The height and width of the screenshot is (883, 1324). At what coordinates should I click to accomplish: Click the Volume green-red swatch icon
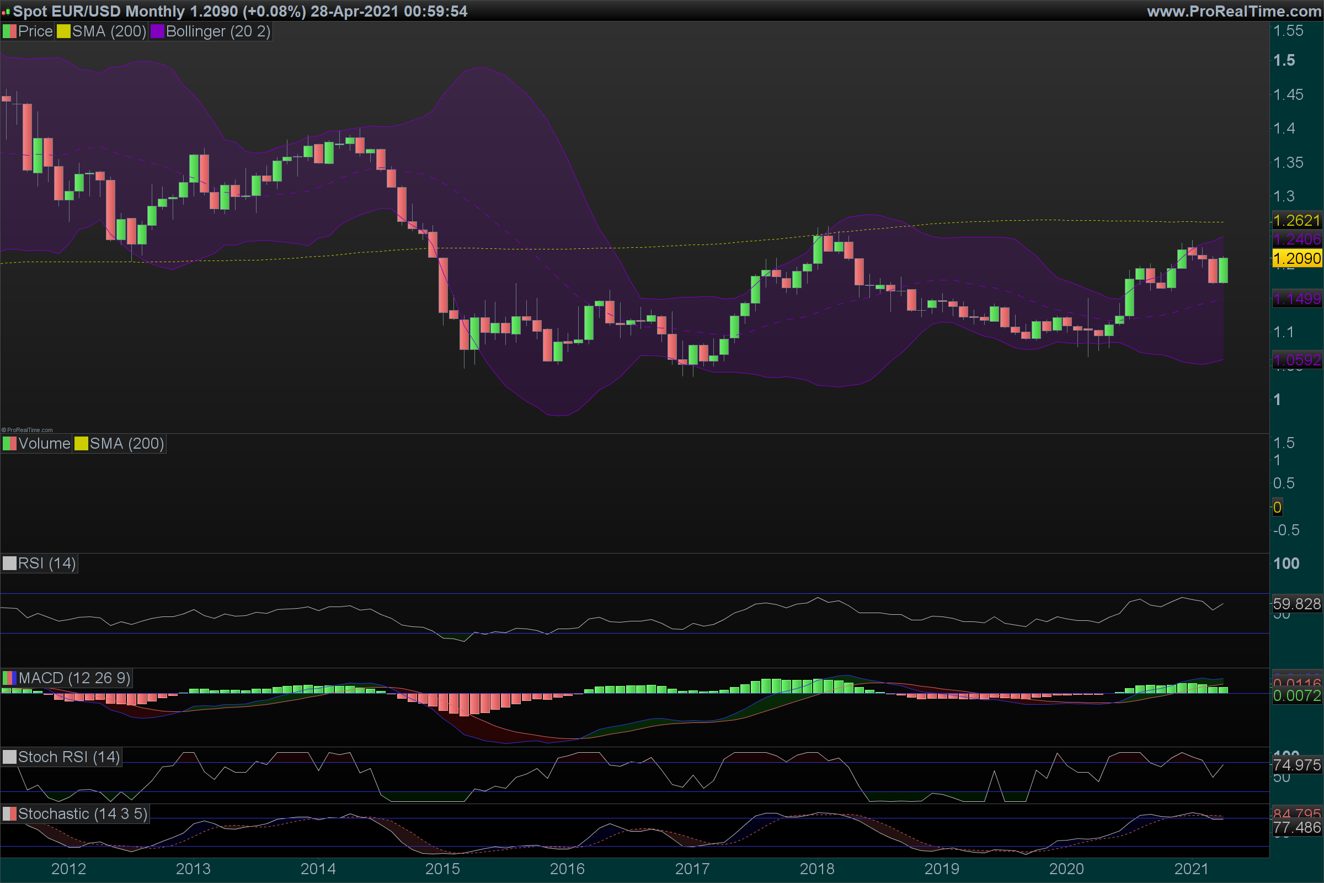[x=9, y=444]
